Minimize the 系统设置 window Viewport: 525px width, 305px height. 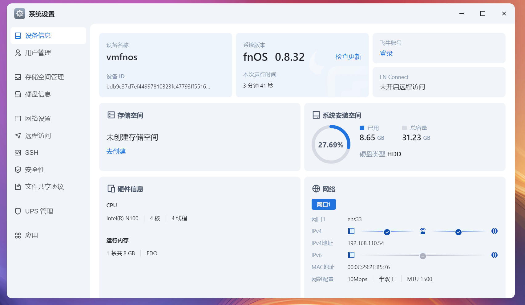click(x=462, y=14)
